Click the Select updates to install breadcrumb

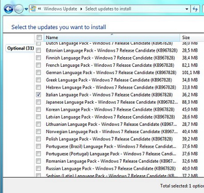108,9
